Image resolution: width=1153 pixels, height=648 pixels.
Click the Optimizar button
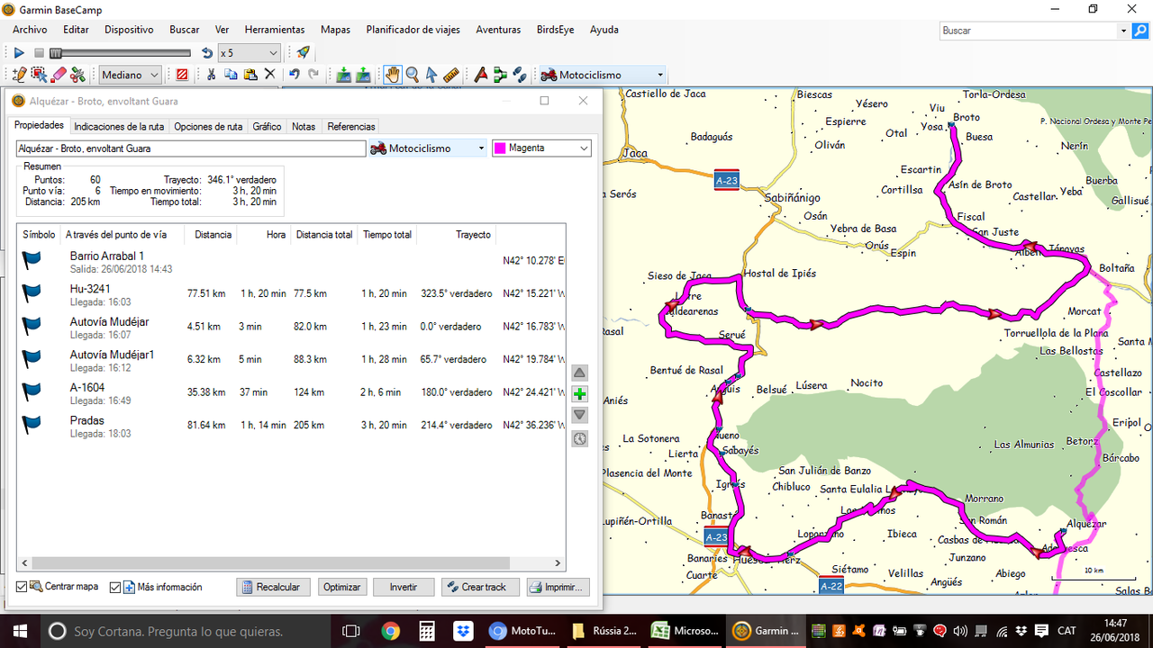click(342, 587)
